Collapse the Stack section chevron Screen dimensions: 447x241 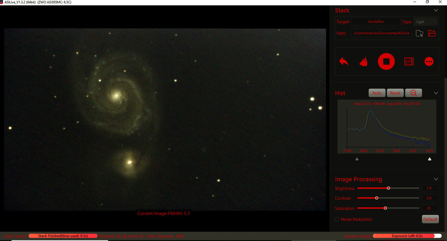[436, 10]
